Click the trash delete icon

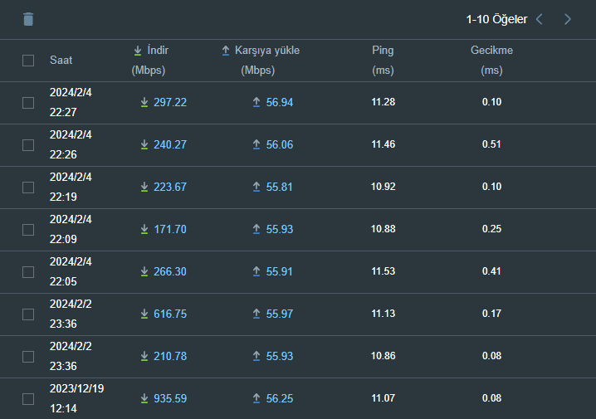[28, 19]
